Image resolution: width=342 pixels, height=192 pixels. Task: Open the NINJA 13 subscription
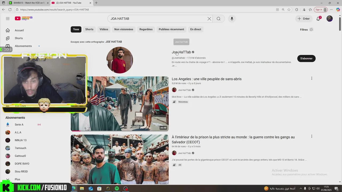(x=21, y=140)
